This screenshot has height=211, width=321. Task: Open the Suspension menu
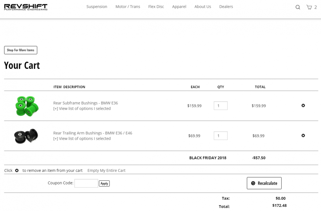tap(97, 6)
